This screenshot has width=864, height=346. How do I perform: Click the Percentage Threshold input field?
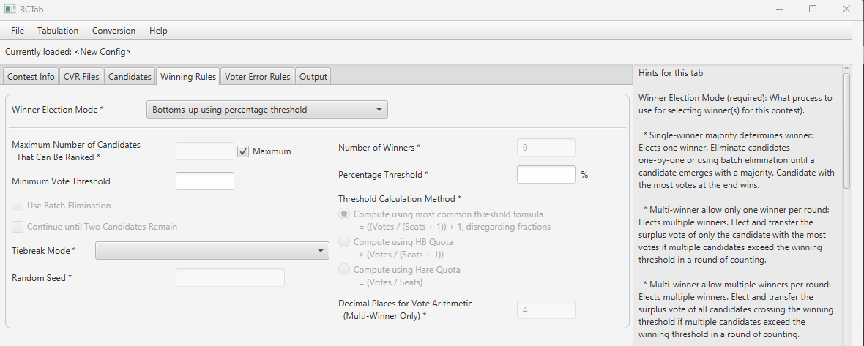[x=546, y=174]
